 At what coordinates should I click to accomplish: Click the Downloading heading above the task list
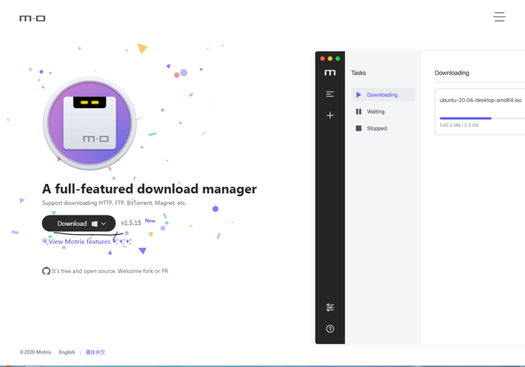(x=451, y=73)
